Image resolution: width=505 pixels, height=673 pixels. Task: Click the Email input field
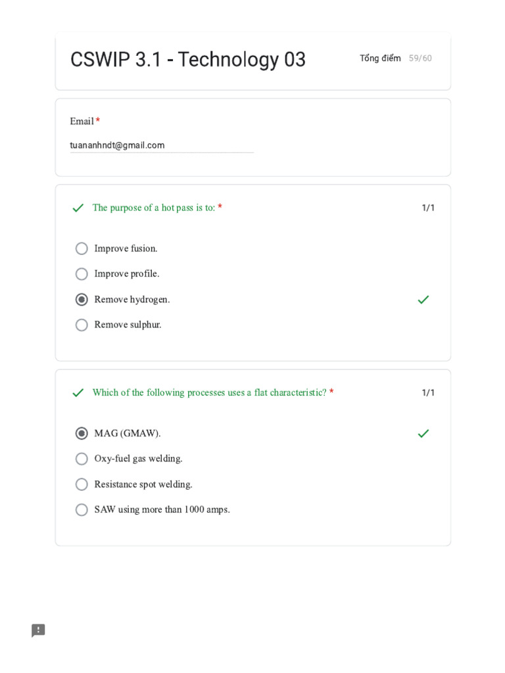162,145
